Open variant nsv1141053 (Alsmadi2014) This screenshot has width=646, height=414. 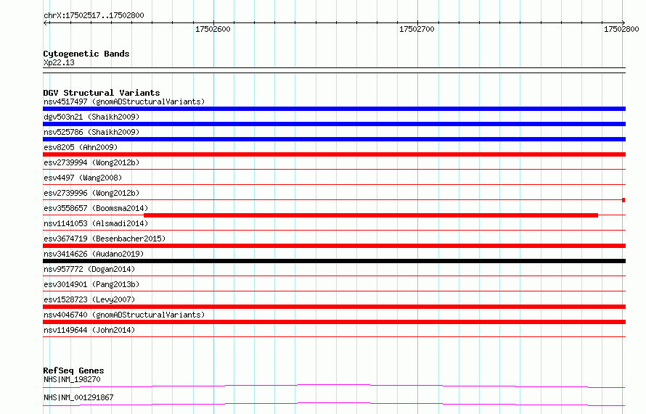[96, 223]
